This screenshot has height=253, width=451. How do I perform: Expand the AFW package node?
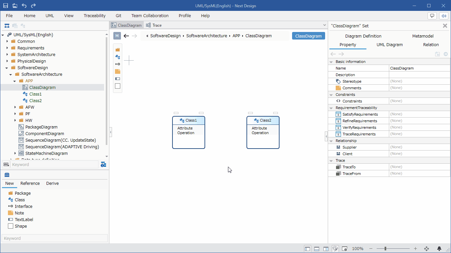(x=15, y=107)
